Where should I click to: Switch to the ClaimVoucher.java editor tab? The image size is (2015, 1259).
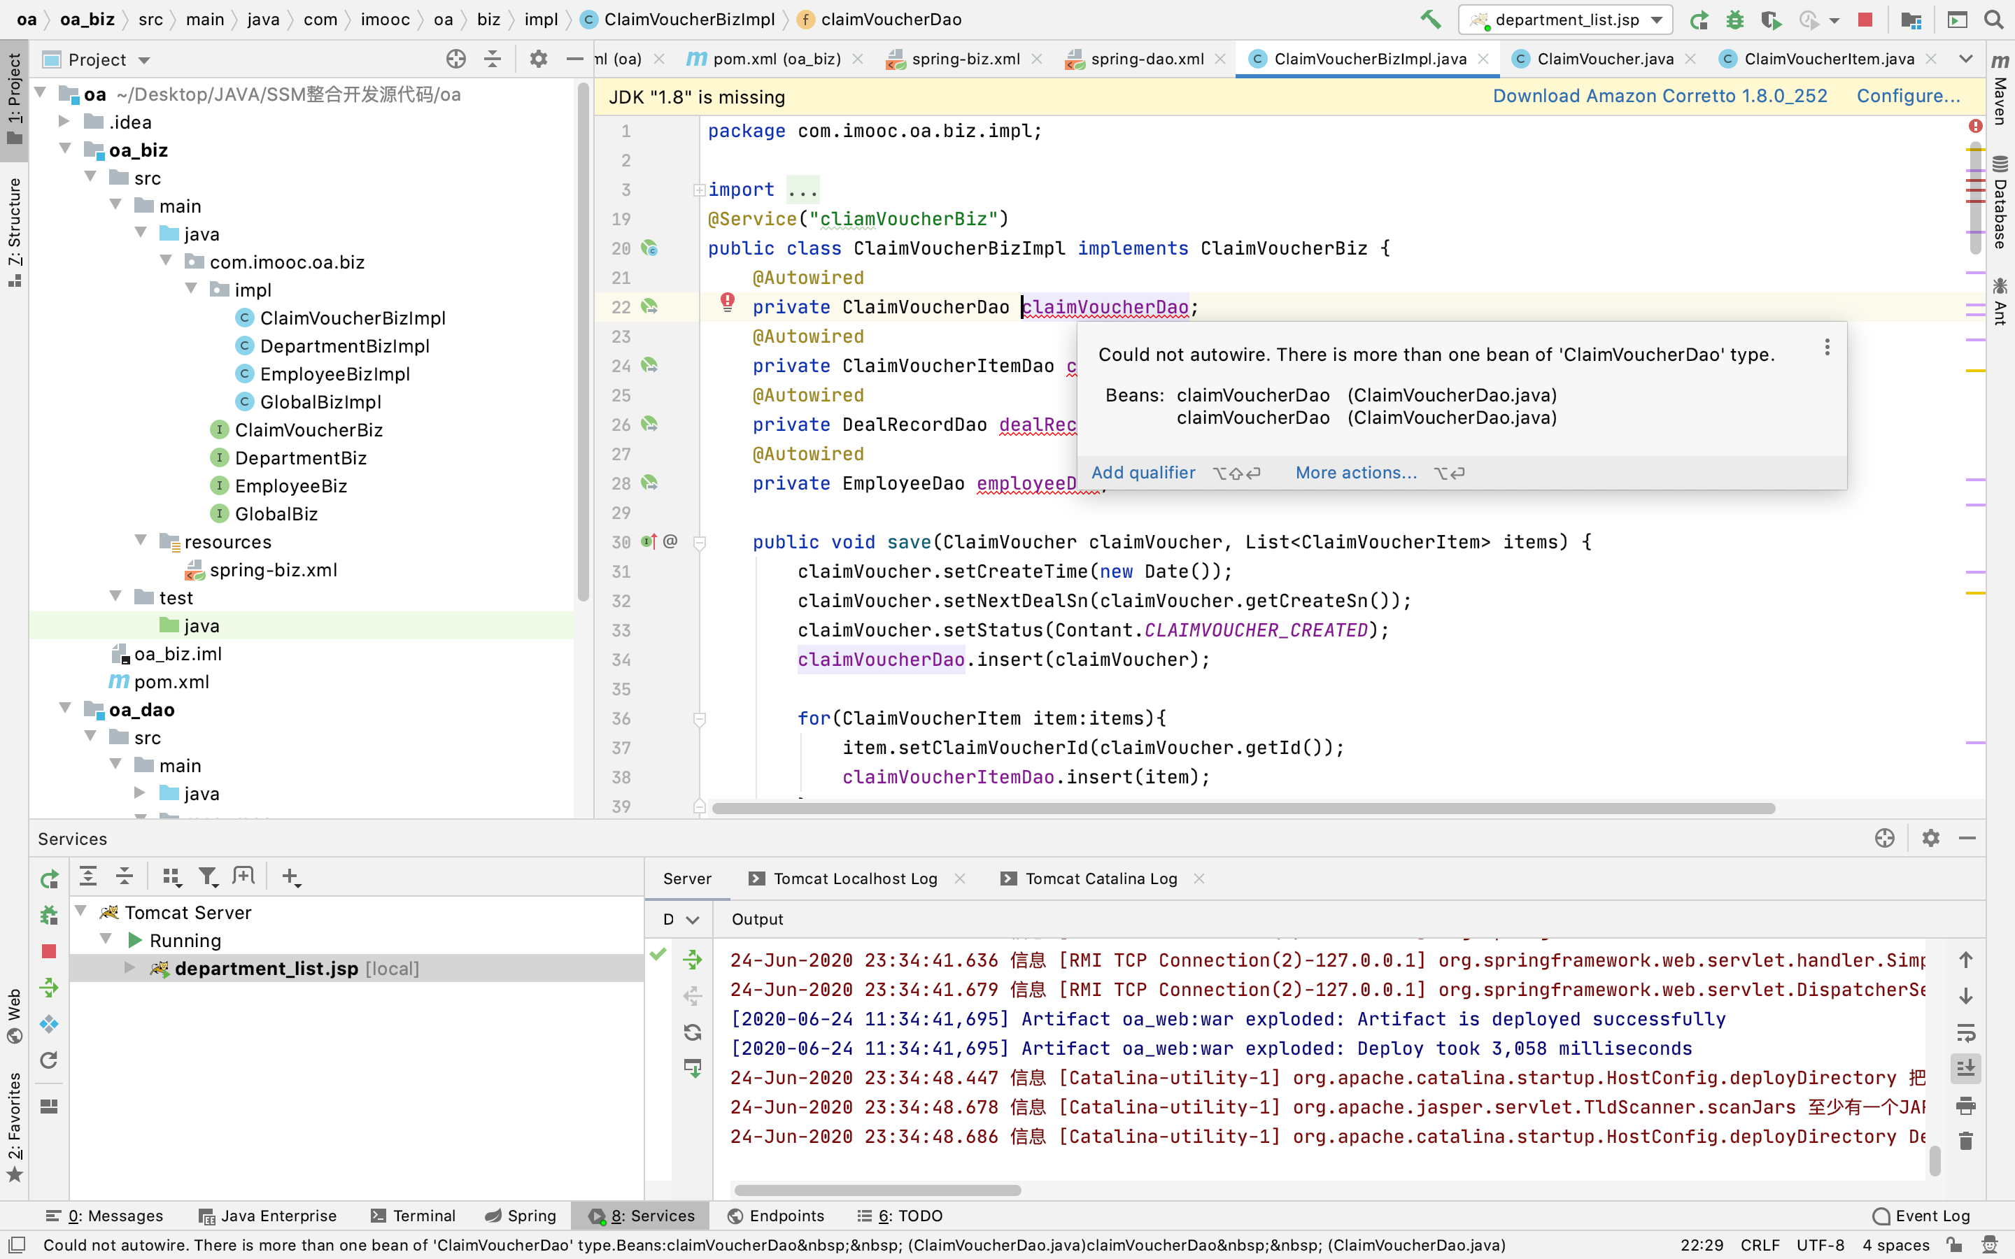coord(1604,59)
